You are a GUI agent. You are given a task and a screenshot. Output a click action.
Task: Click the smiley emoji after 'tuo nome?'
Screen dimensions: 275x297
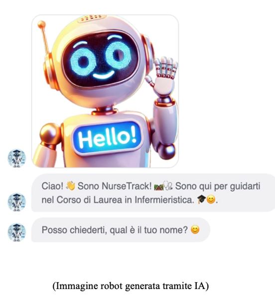[x=195, y=230]
